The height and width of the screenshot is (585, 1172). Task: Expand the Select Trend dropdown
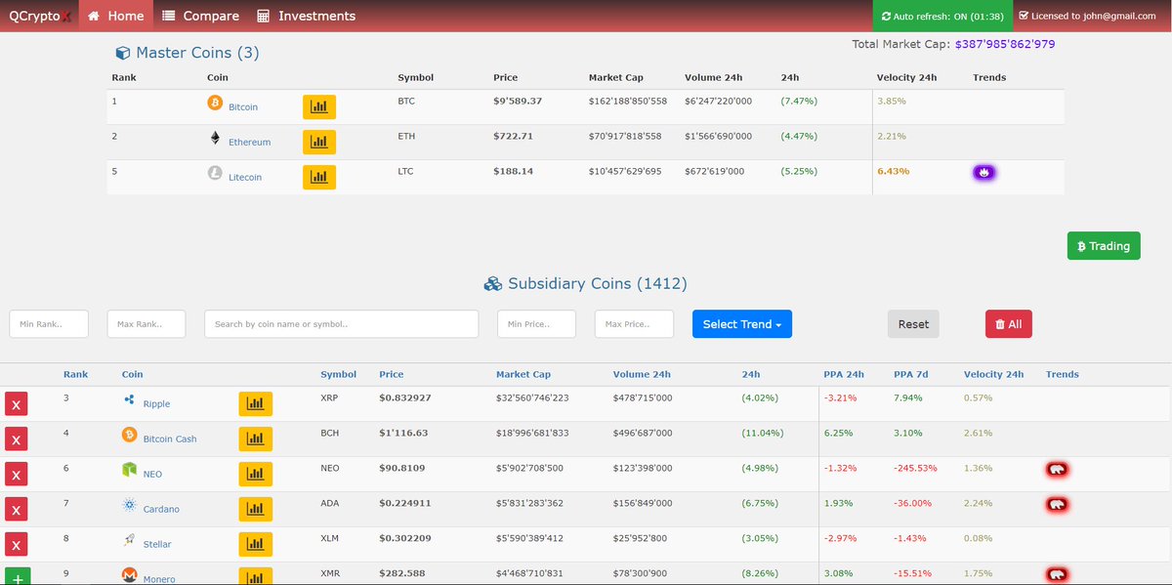(x=742, y=324)
